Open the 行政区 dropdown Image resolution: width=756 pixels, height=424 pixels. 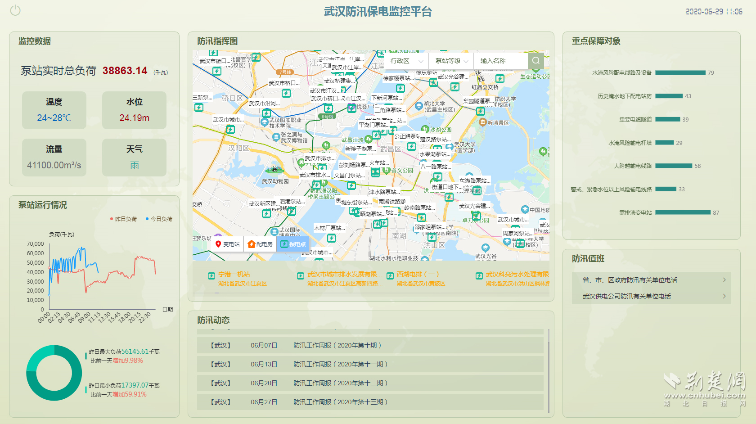406,61
